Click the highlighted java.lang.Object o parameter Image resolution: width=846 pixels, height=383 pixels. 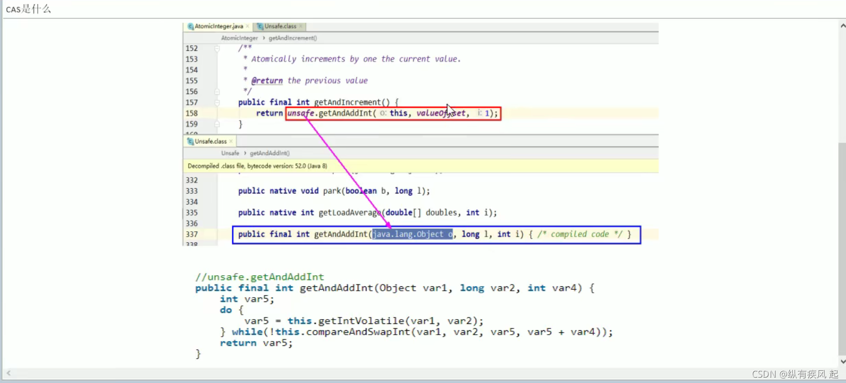(x=412, y=234)
